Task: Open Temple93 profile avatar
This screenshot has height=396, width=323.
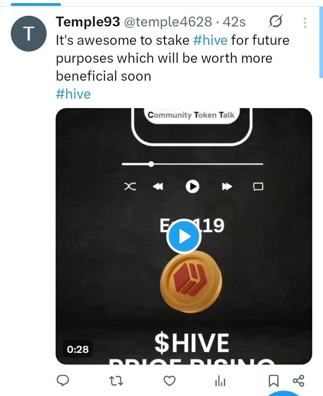Action: click(x=29, y=34)
